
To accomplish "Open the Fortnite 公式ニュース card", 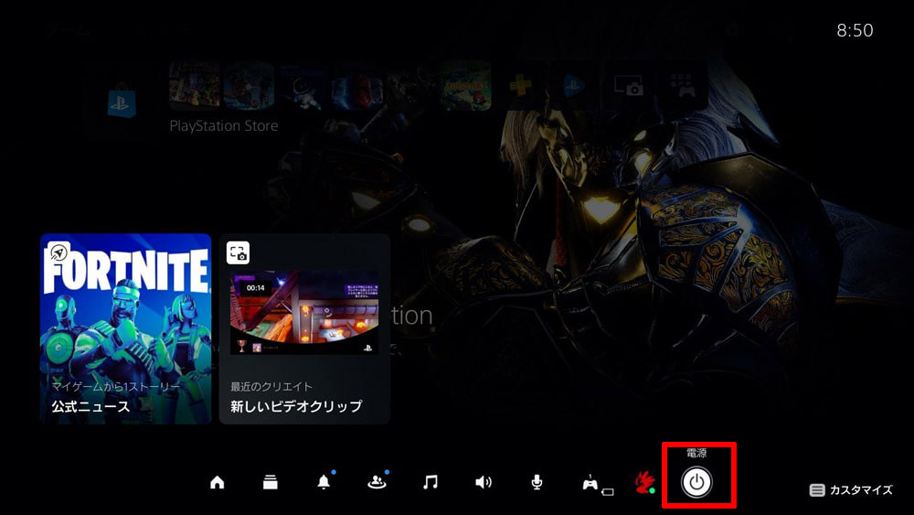I will (x=125, y=328).
